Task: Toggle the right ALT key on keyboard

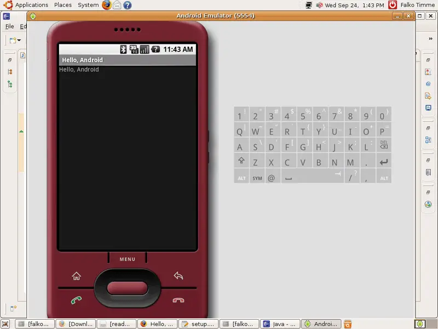Action: 384,176
